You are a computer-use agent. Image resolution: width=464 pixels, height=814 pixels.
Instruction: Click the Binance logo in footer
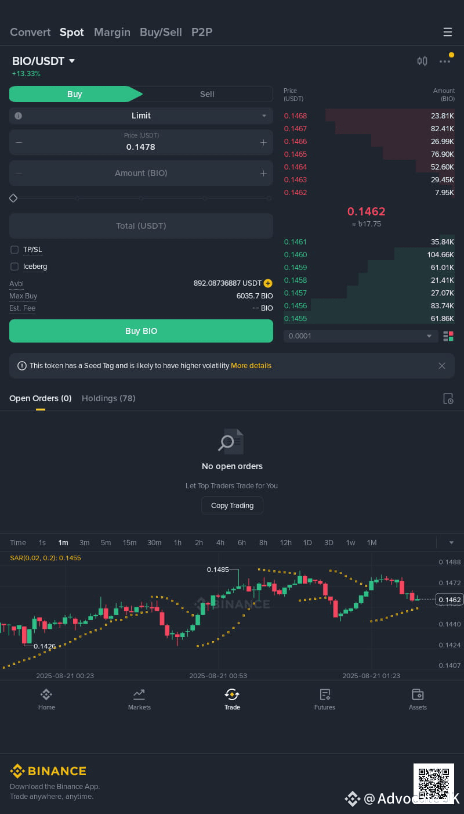(x=48, y=771)
